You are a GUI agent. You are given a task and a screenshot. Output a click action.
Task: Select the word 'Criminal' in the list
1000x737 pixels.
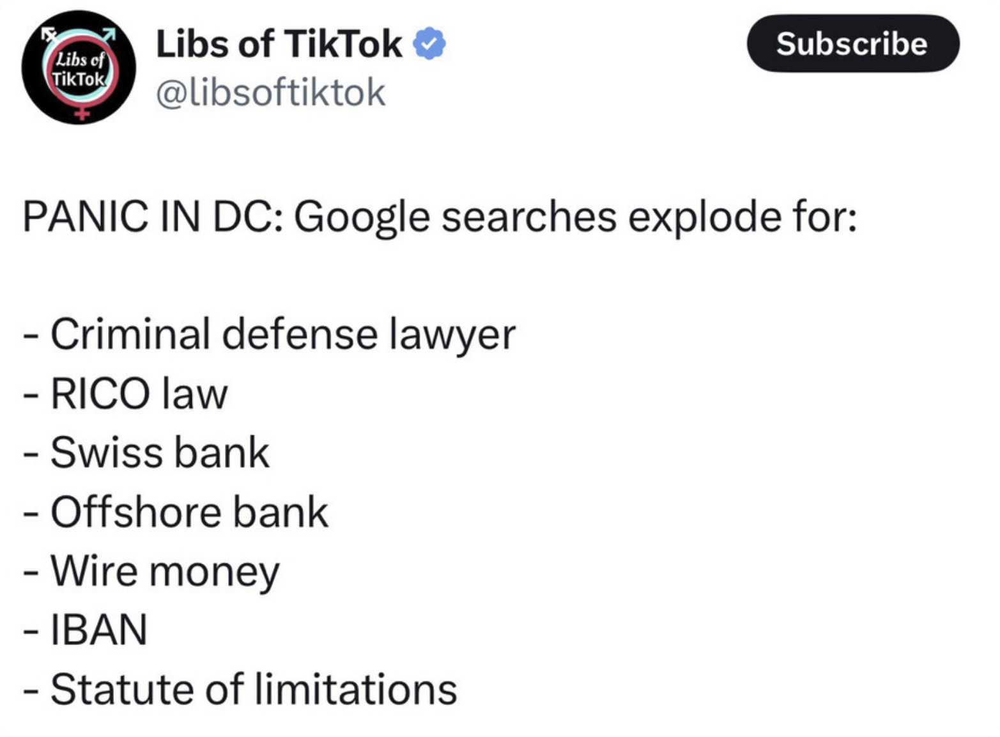point(130,334)
